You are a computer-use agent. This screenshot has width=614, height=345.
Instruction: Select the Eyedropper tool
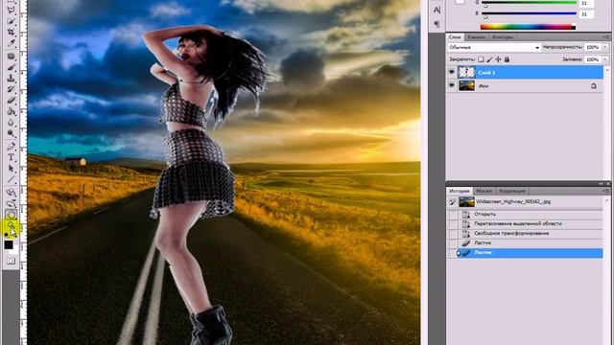click(x=11, y=43)
